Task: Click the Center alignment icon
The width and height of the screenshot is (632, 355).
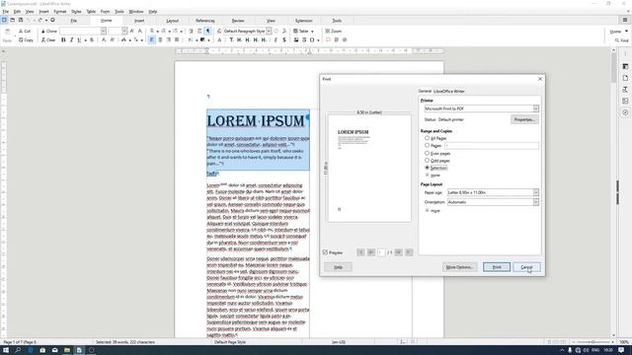Action: point(160,39)
